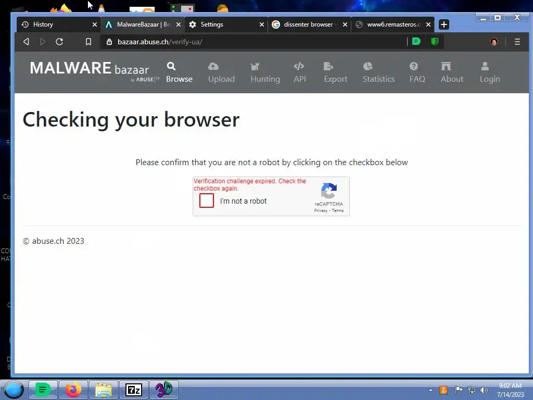Reload the page with the refresh icon
Viewport: 533px width, 400px height.
coord(59,42)
